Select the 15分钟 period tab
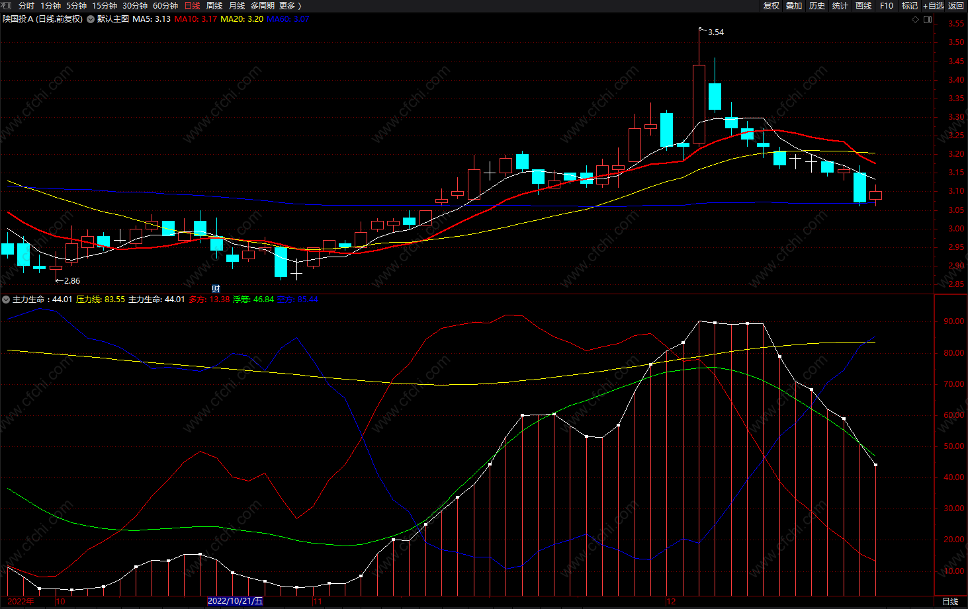Image resolution: width=968 pixels, height=609 pixels. click(105, 5)
